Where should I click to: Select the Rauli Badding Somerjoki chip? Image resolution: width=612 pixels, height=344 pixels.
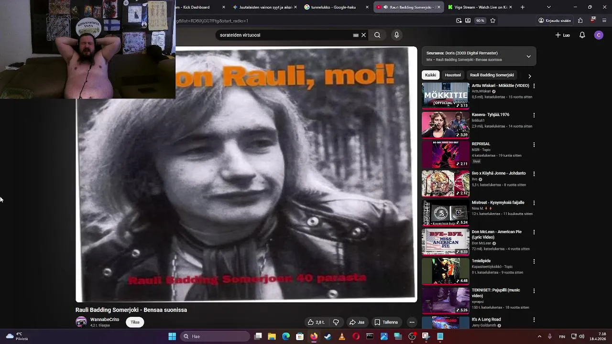coord(492,75)
